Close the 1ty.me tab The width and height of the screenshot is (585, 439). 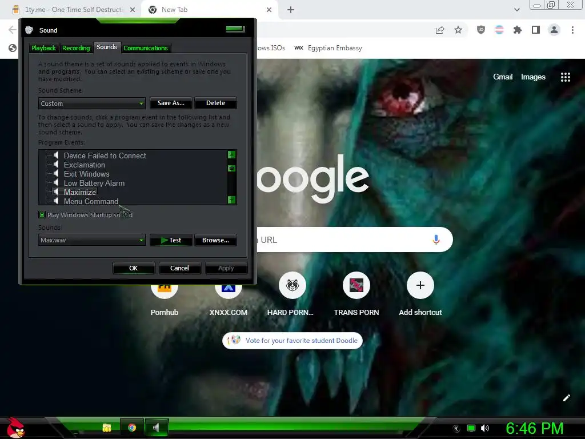(133, 10)
